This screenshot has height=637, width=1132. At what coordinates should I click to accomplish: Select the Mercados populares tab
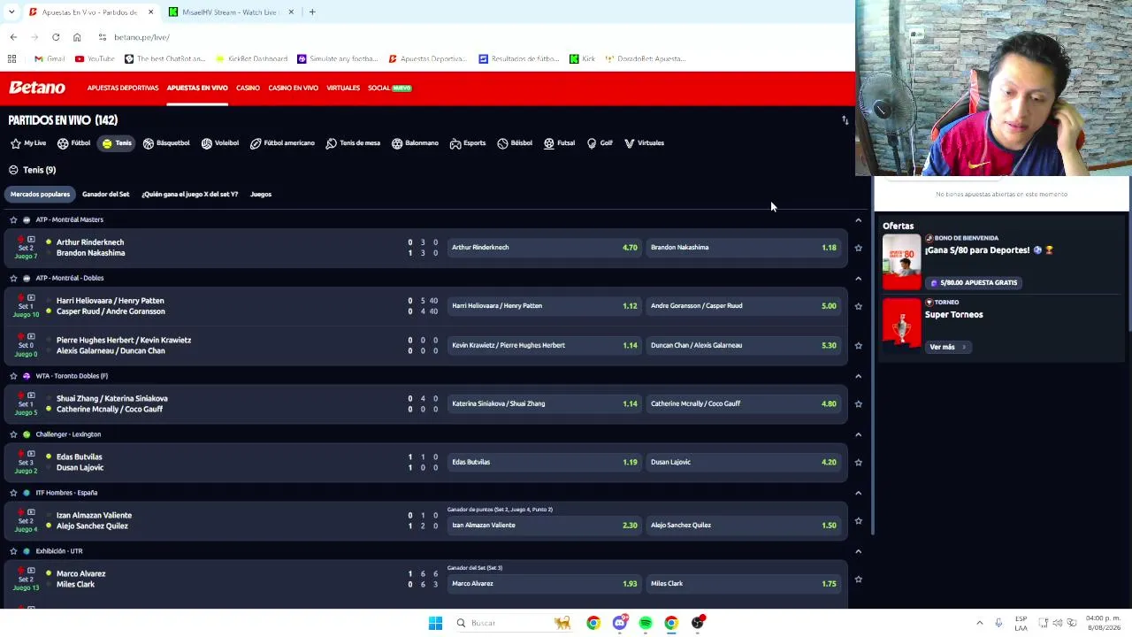pos(40,194)
